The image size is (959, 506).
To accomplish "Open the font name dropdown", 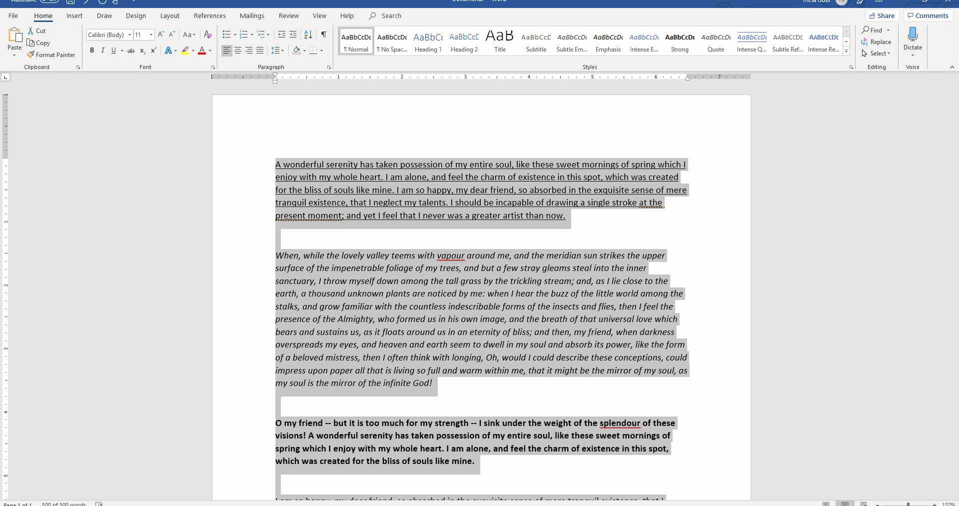I will coord(129,34).
